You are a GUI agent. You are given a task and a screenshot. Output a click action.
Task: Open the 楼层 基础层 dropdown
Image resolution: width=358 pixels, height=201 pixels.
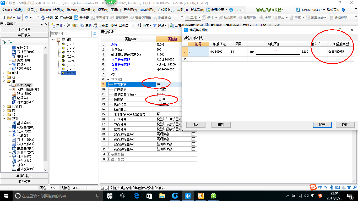pyautogui.click(x=133, y=26)
